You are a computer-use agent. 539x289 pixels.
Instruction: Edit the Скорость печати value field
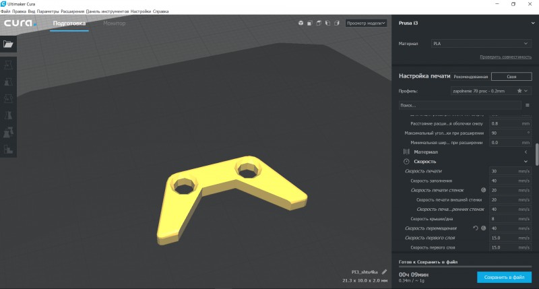(x=510, y=171)
